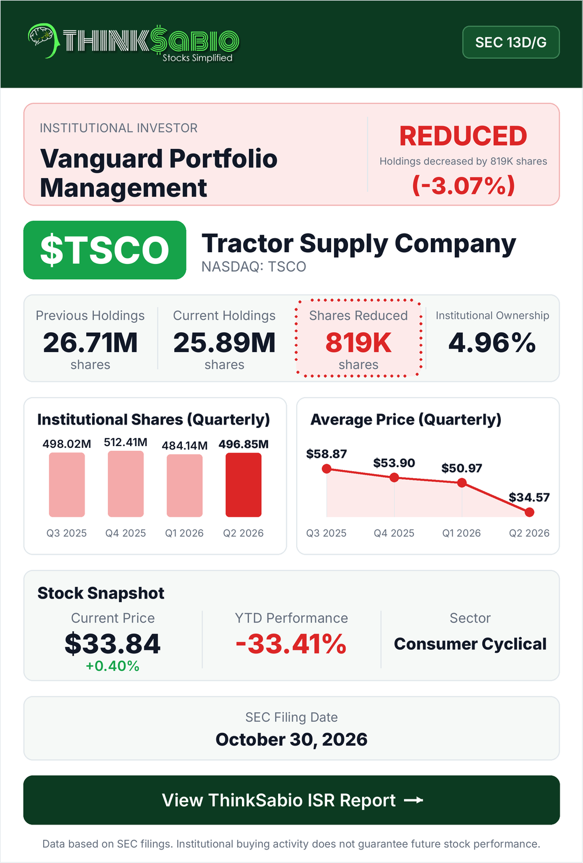Screen dimensions: 583x863
Task: Click the REDUCED -3.07% status label
Action: pyautogui.click(x=463, y=160)
